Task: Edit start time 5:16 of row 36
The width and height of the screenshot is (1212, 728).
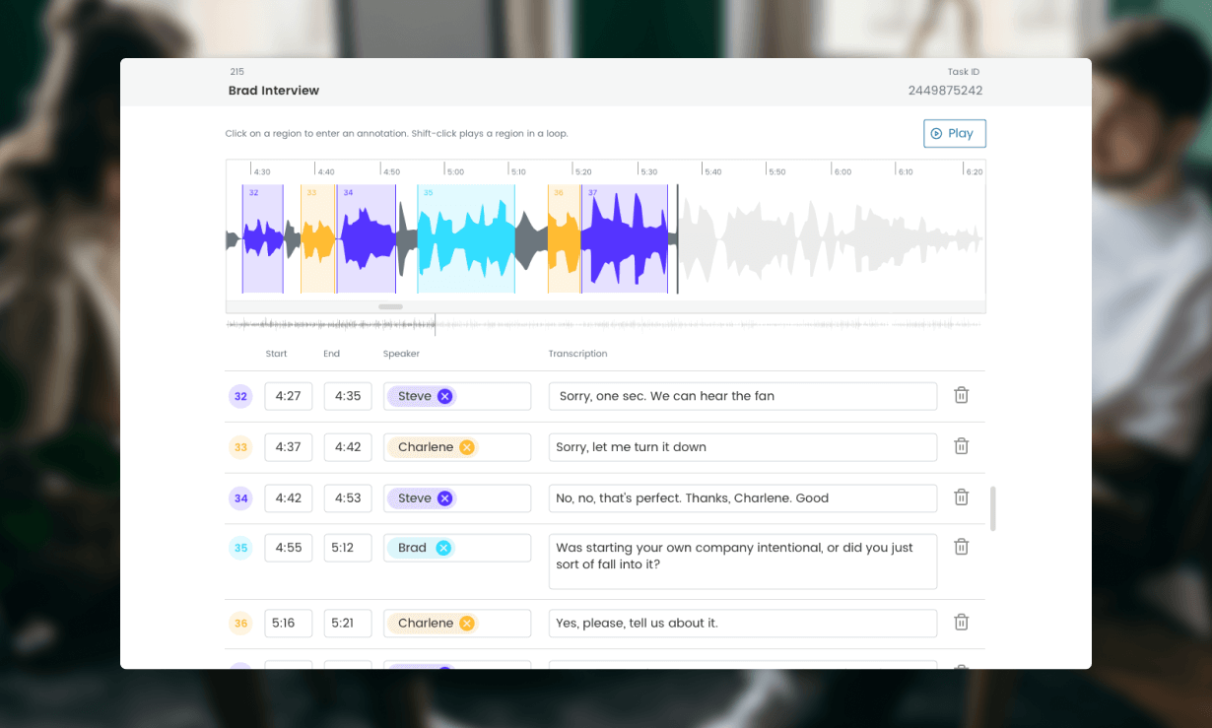Action: tap(289, 624)
